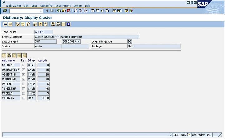Open the System menu
225x139 pixels.
point(78,6)
